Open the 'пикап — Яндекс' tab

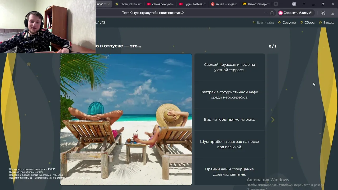(224, 4)
